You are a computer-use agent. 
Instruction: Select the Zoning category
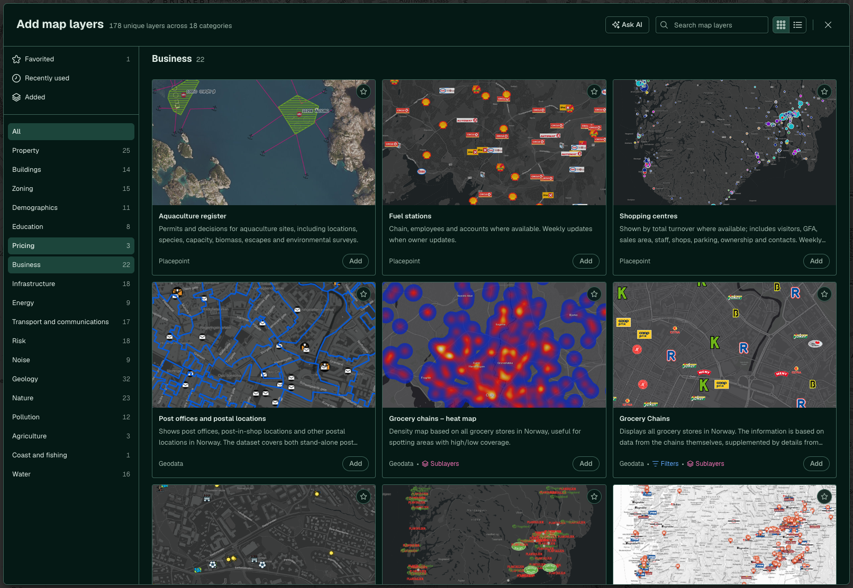pos(71,189)
